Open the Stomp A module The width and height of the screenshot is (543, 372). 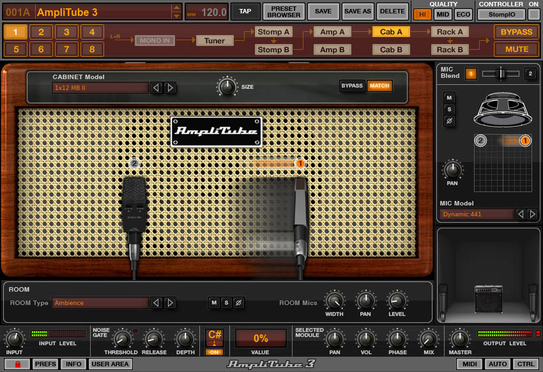tap(273, 32)
